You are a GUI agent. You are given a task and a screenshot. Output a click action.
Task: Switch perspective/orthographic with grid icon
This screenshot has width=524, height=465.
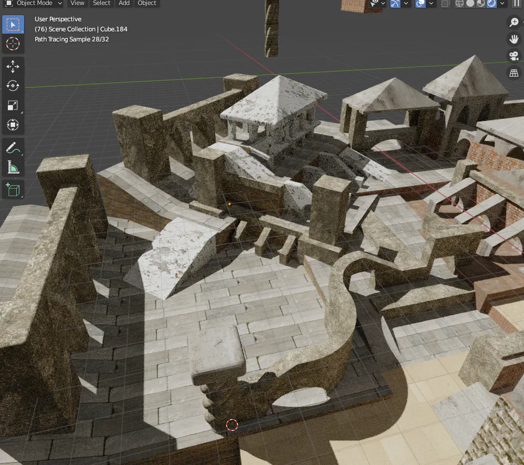[514, 73]
